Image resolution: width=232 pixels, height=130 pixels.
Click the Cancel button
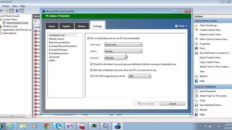click(x=173, y=104)
